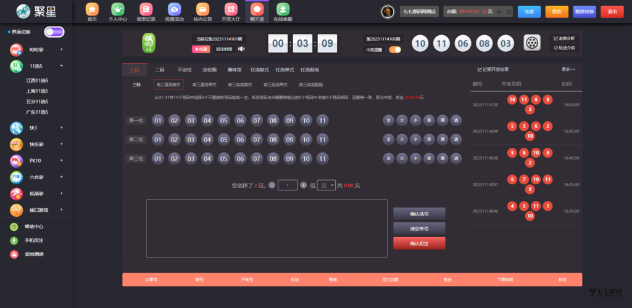Click the red 确认投注 button

pos(418,243)
